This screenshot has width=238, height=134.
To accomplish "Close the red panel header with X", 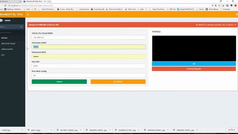I will 235,25.
